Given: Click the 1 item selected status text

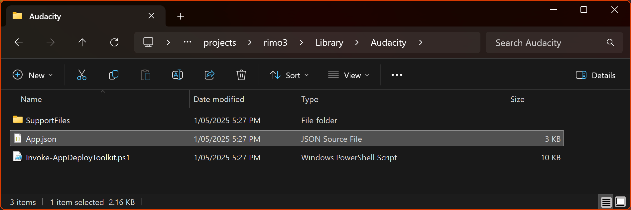Looking at the screenshot, I should (x=77, y=202).
